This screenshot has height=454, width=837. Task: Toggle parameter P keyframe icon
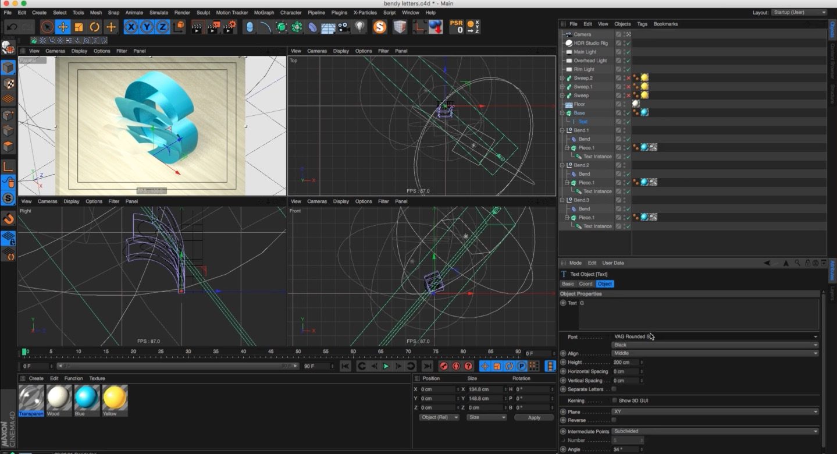(521, 366)
